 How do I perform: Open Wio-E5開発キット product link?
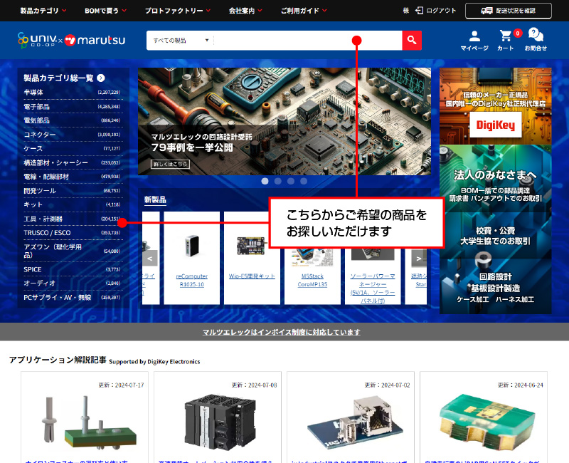pyautogui.click(x=252, y=276)
